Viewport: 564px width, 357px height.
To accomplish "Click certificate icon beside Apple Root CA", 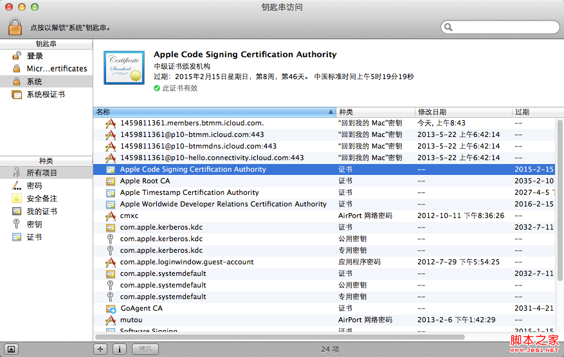I will tap(111, 181).
